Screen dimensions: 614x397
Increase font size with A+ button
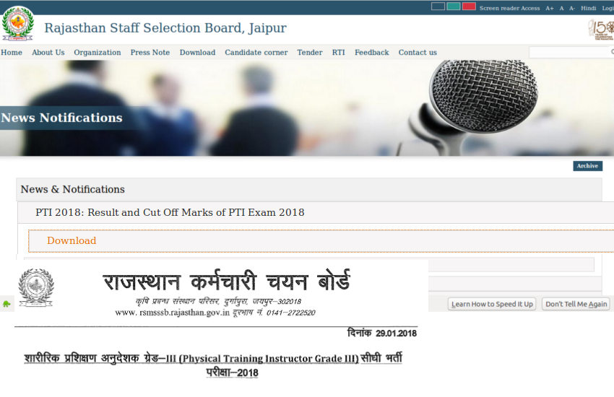[550, 8]
